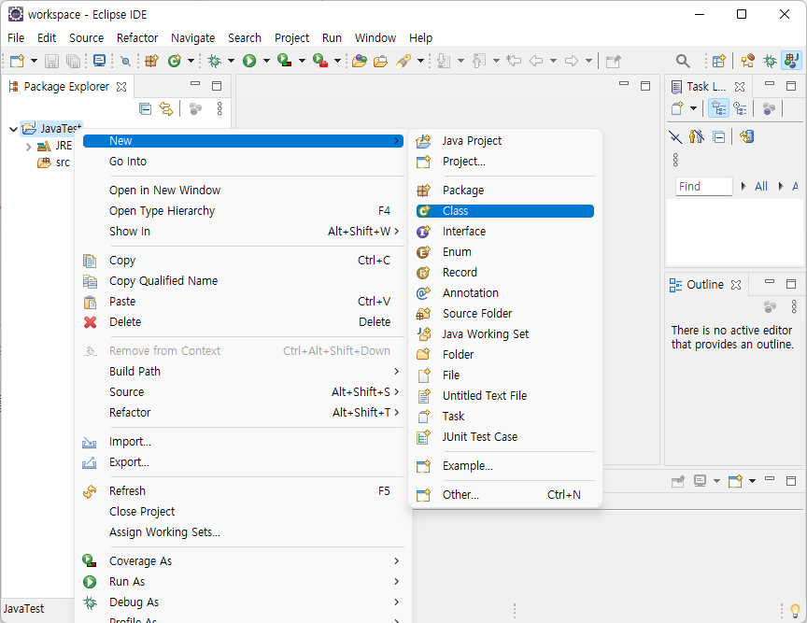Click the Untitled Text File icon
Image resolution: width=807 pixels, height=623 pixels.
(x=423, y=395)
